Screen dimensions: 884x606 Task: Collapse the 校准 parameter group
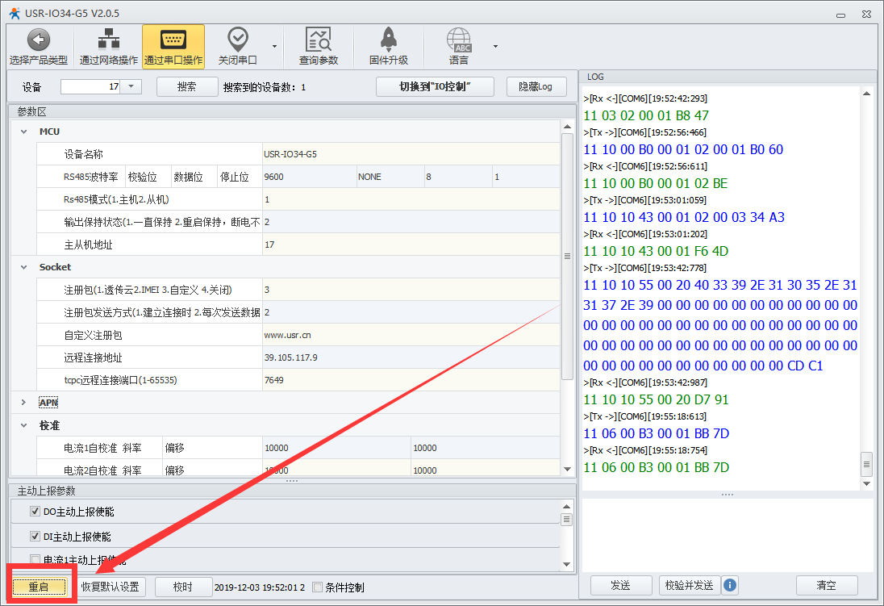pyautogui.click(x=23, y=425)
